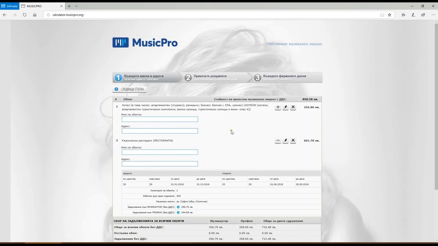
Task: Click the световният музикален лиценз tagline
Action: click(295, 44)
